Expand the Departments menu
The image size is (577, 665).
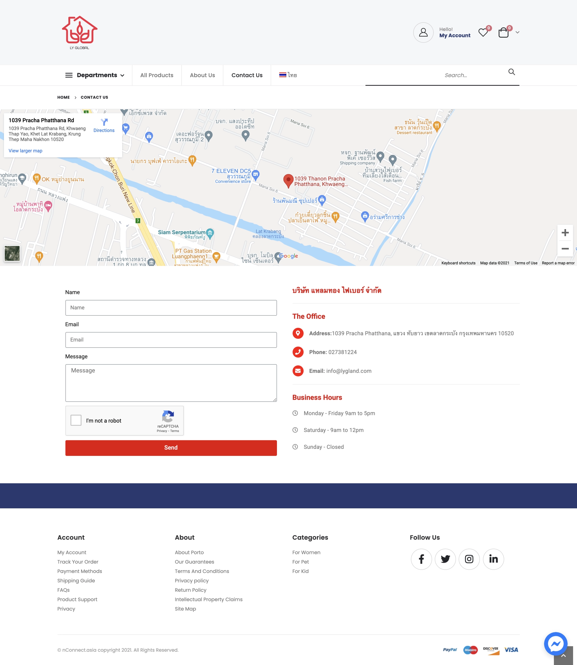click(x=95, y=75)
